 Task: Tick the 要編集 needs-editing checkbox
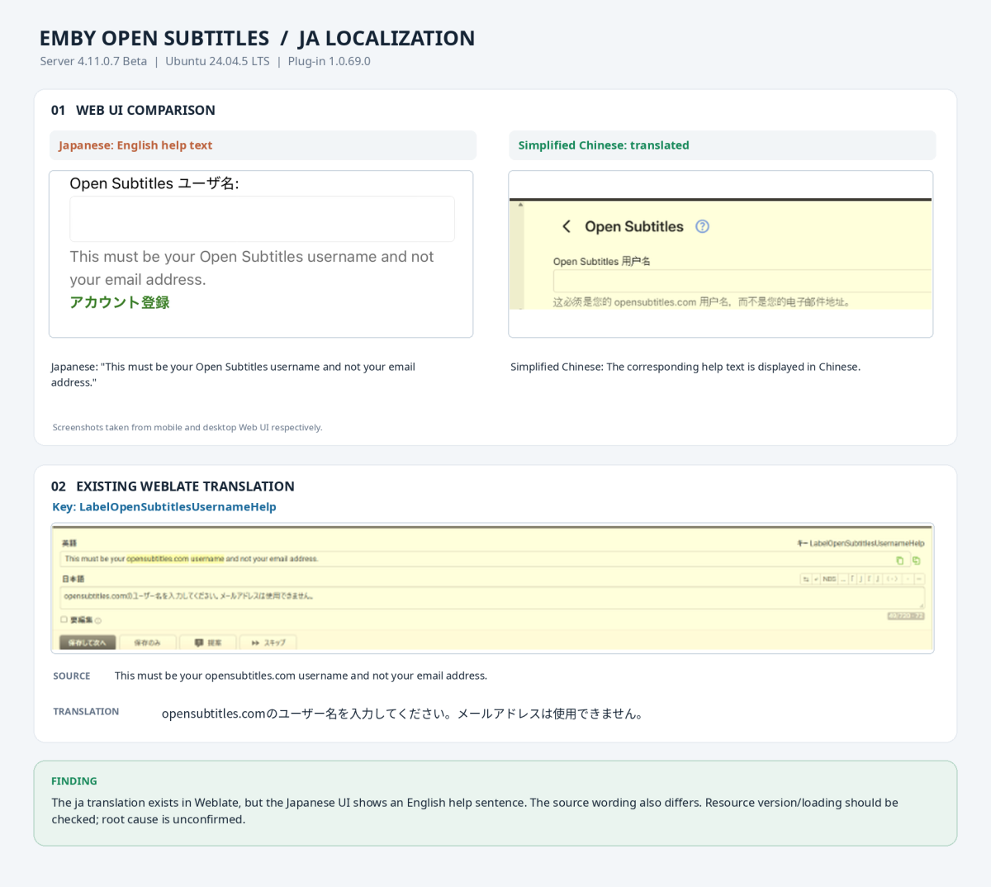[64, 619]
